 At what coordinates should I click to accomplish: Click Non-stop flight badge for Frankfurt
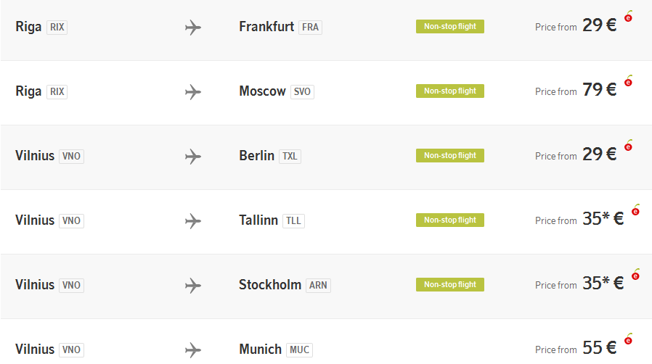coord(450,27)
